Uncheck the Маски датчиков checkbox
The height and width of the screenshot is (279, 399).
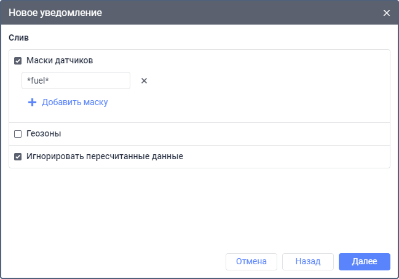pos(18,61)
